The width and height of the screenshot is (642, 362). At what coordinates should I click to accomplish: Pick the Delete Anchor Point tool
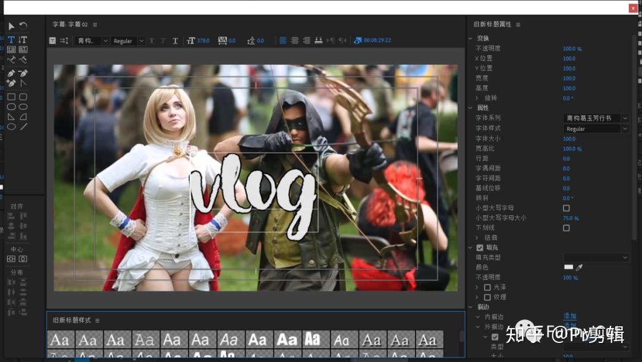23,73
